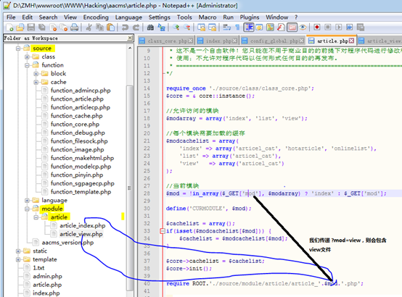The height and width of the screenshot is (297, 402).
Task: Click the Print toolbar icon
Action: [x=74, y=27]
